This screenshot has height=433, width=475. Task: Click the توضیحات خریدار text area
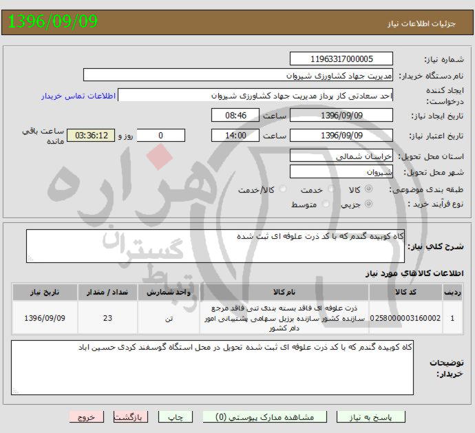(x=212, y=367)
